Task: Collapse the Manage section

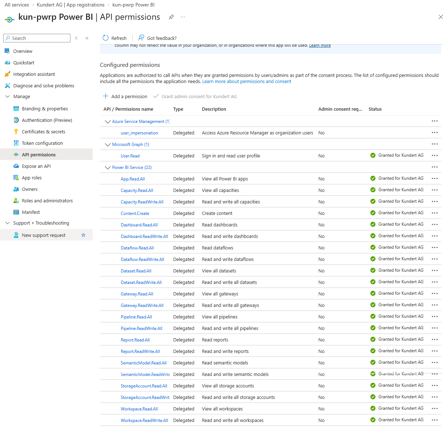Action: (8, 96)
